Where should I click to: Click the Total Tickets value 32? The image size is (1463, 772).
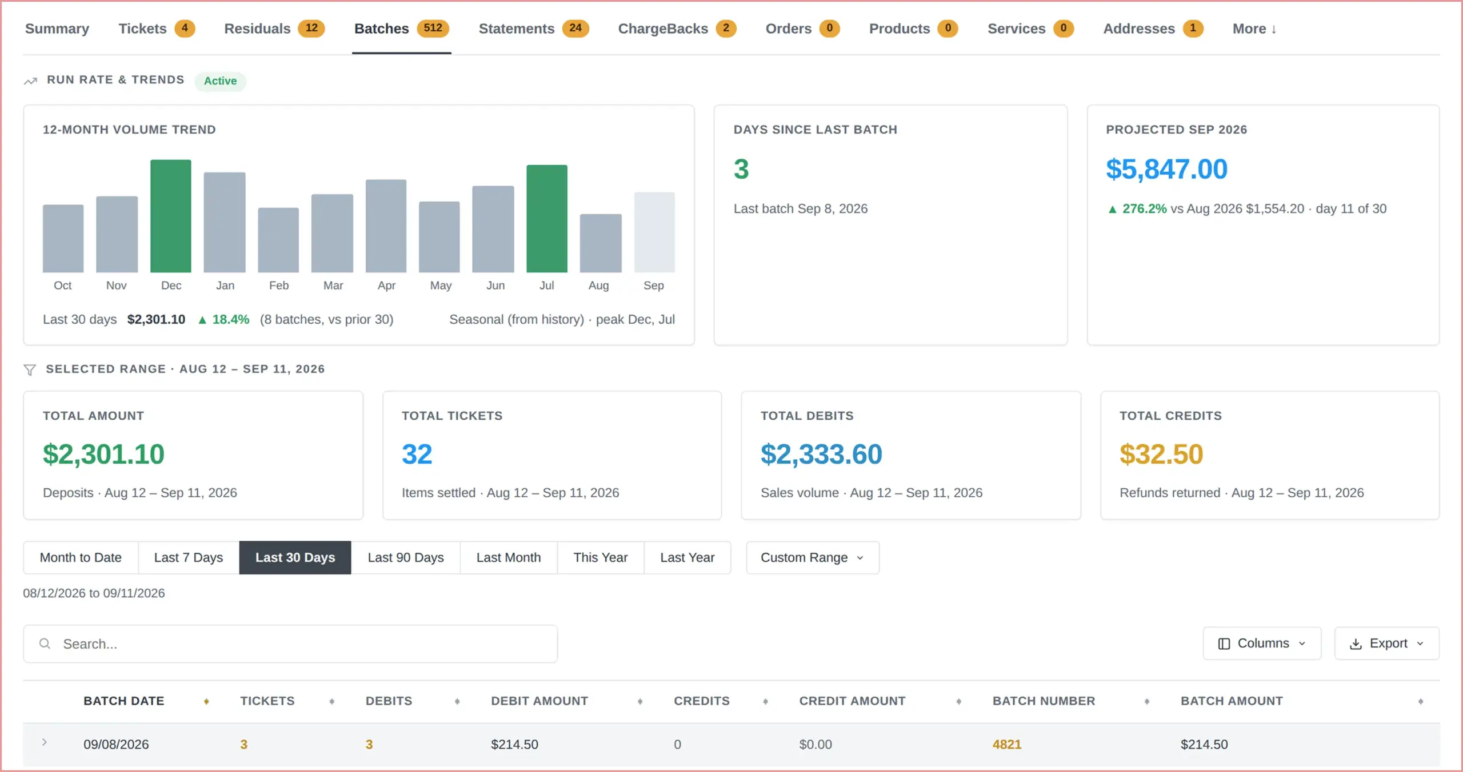417,454
